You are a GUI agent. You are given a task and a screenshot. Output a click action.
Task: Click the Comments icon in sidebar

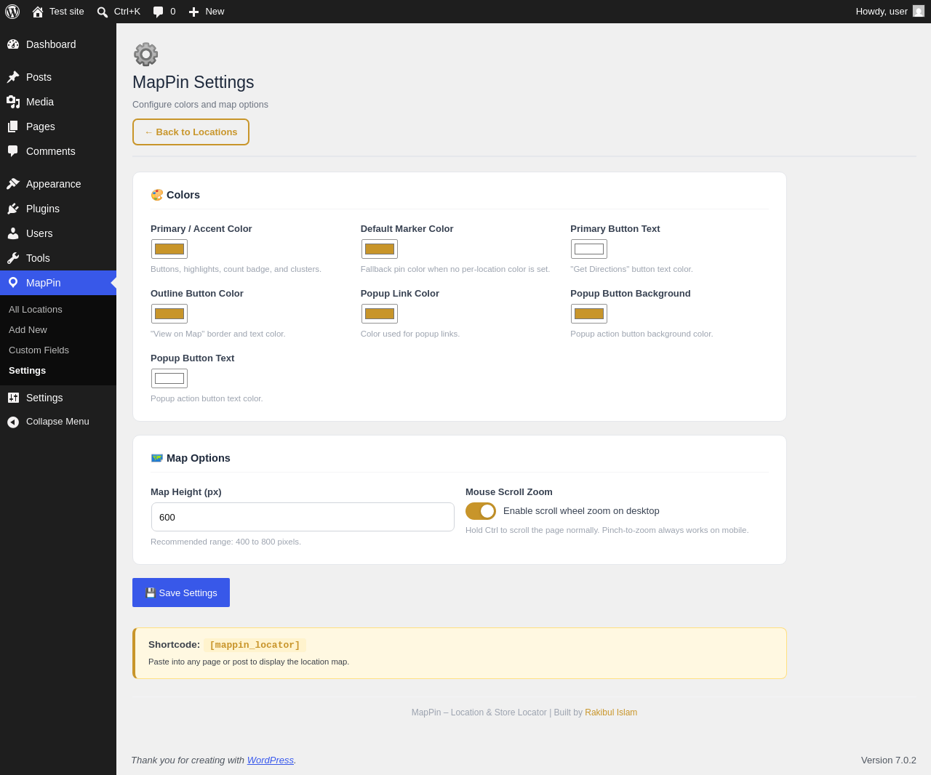[13, 151]
